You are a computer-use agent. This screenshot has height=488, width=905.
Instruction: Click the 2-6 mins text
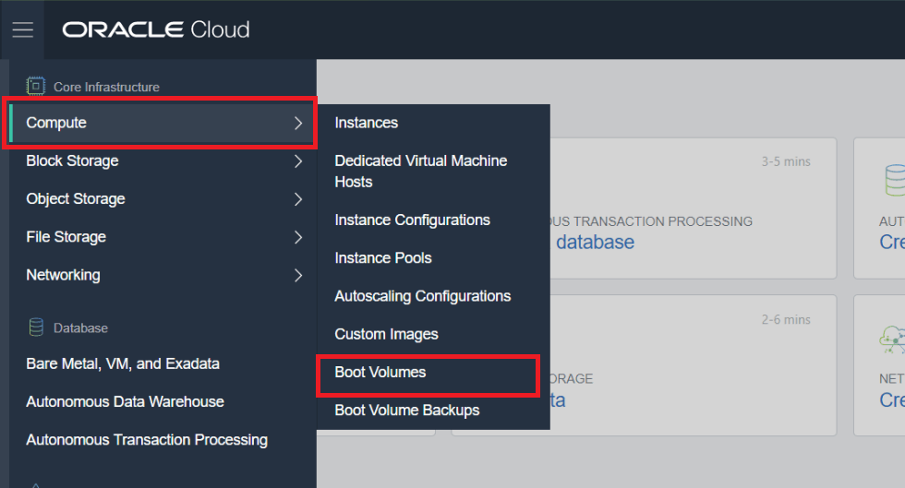click(786, 319)
